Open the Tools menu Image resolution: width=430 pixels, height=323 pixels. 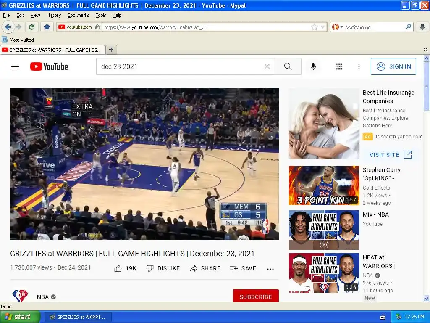pos(101,15)
